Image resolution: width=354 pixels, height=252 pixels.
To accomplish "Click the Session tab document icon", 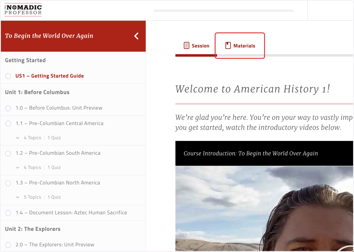I will pos(186,46).
